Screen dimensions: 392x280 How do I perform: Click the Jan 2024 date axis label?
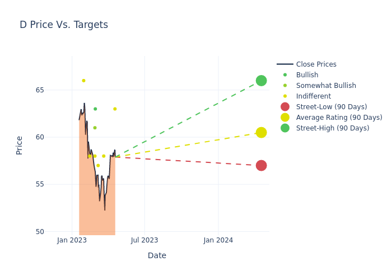tap(218, 241)
